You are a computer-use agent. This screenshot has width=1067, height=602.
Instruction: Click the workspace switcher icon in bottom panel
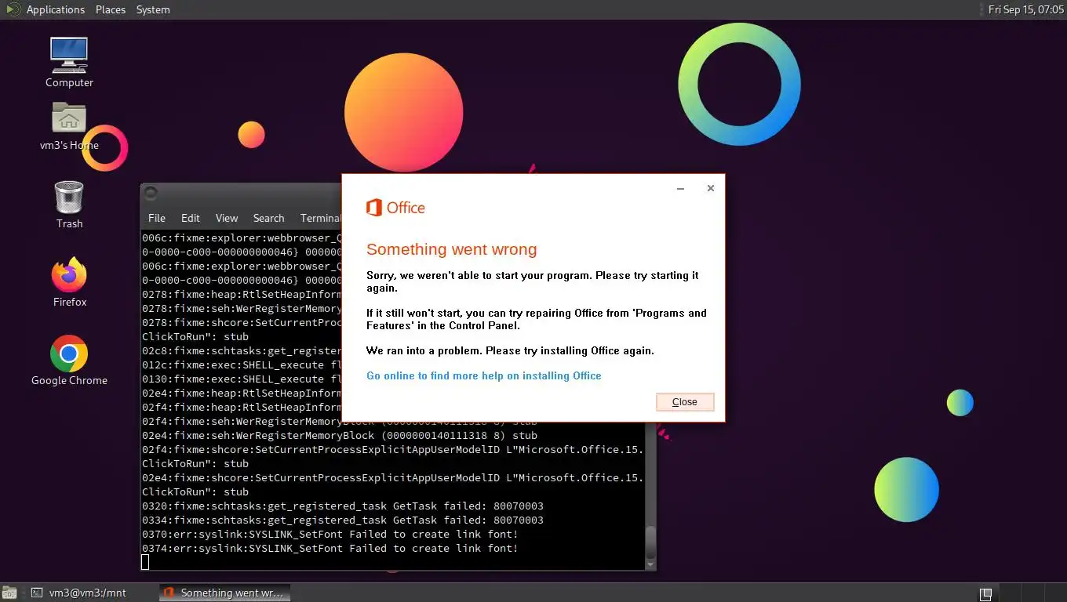point(986,593)
